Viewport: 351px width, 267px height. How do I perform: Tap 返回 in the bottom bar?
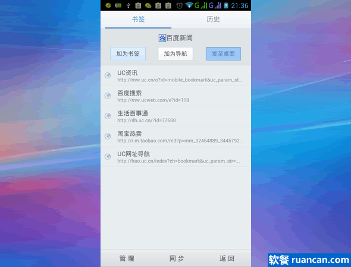[x=227, y=259]
